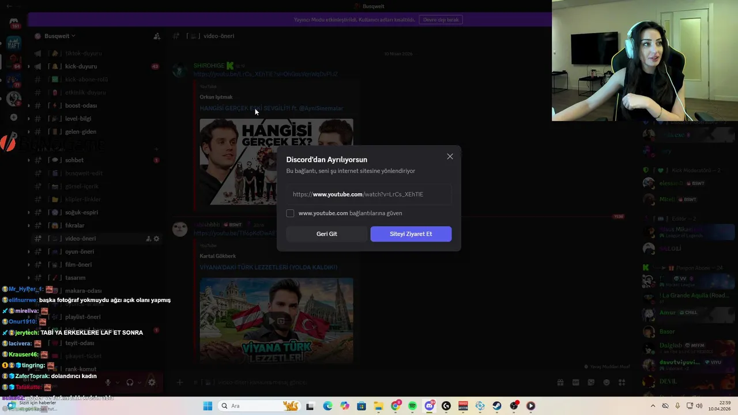
Task: Click the emoji picker icon in message bar
Action: [607, 382]
